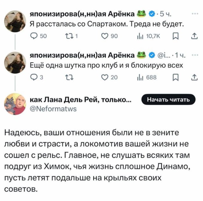Share the second tweet about club jokes
Screen dimensions: 203x201
click(194, 77)
